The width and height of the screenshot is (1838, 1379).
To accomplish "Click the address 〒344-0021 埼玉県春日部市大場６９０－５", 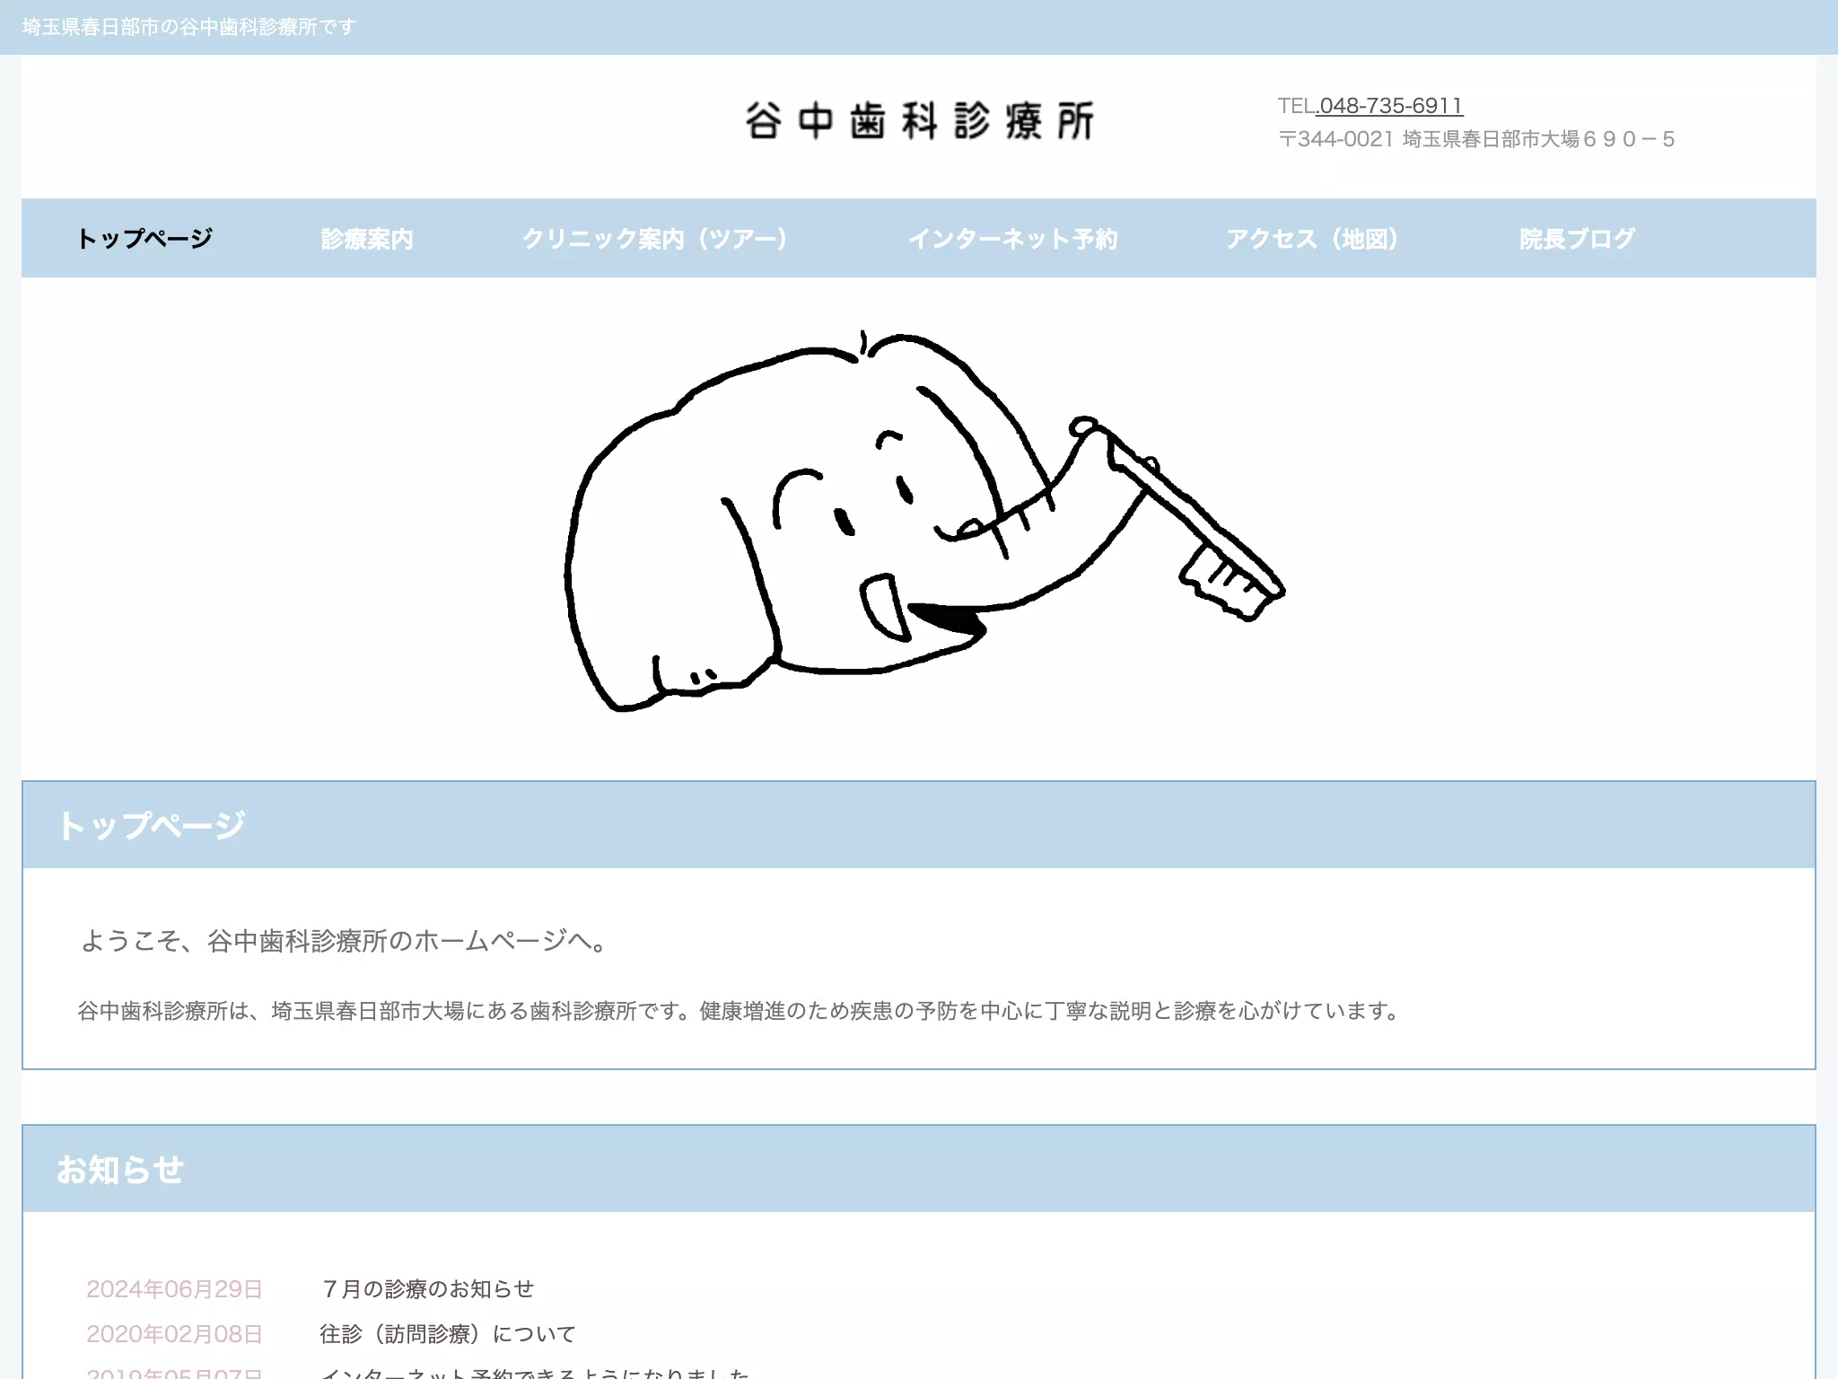I will click(1476, 139).
